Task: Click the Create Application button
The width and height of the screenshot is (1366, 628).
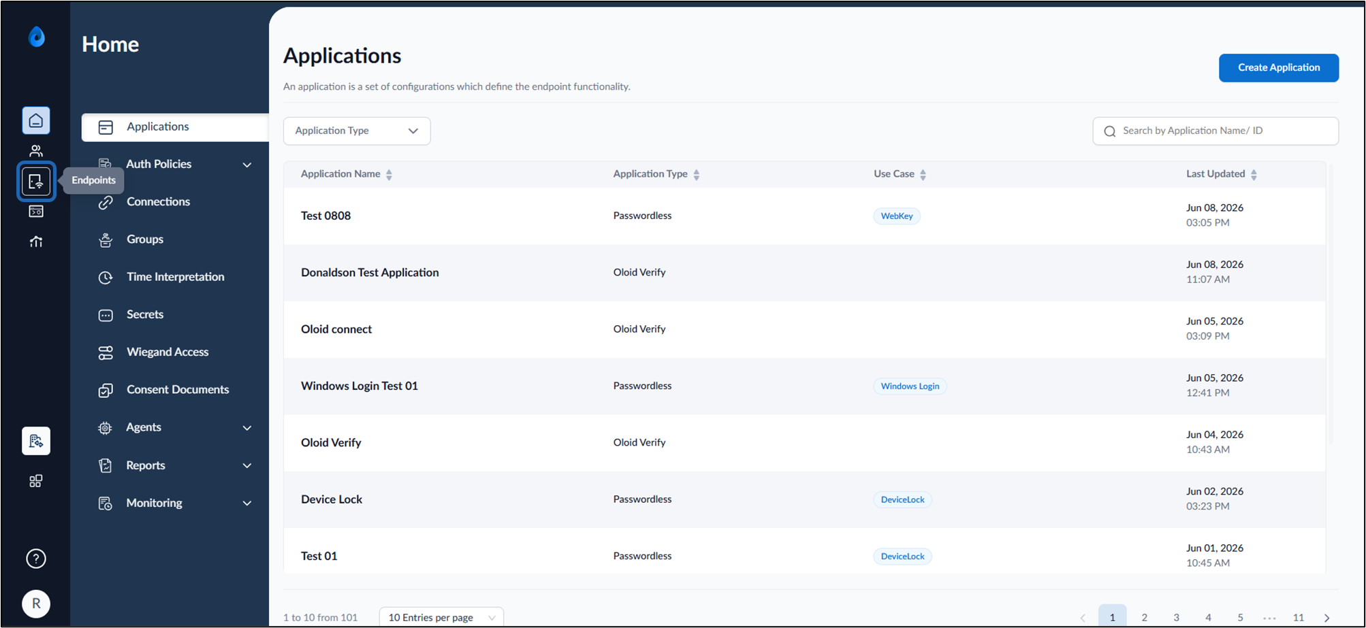Action: coord(1278,67)
